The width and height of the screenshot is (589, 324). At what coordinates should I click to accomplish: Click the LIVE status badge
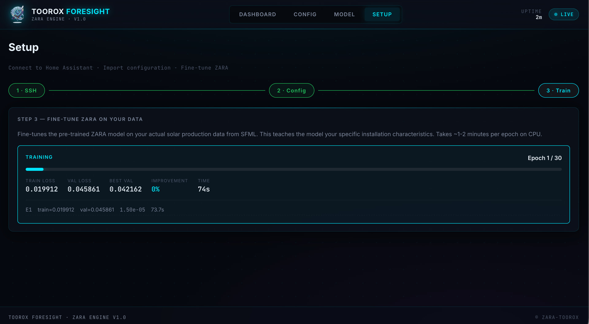[564, 14]
